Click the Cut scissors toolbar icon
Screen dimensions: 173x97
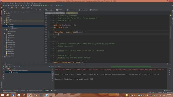point(14,5)
